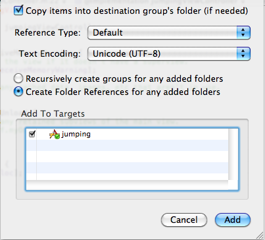The height and width of the screenshot is (240, 265).
Task: Click the "Recursively create groups for any added folders" label
Action: tap(124, 78)
